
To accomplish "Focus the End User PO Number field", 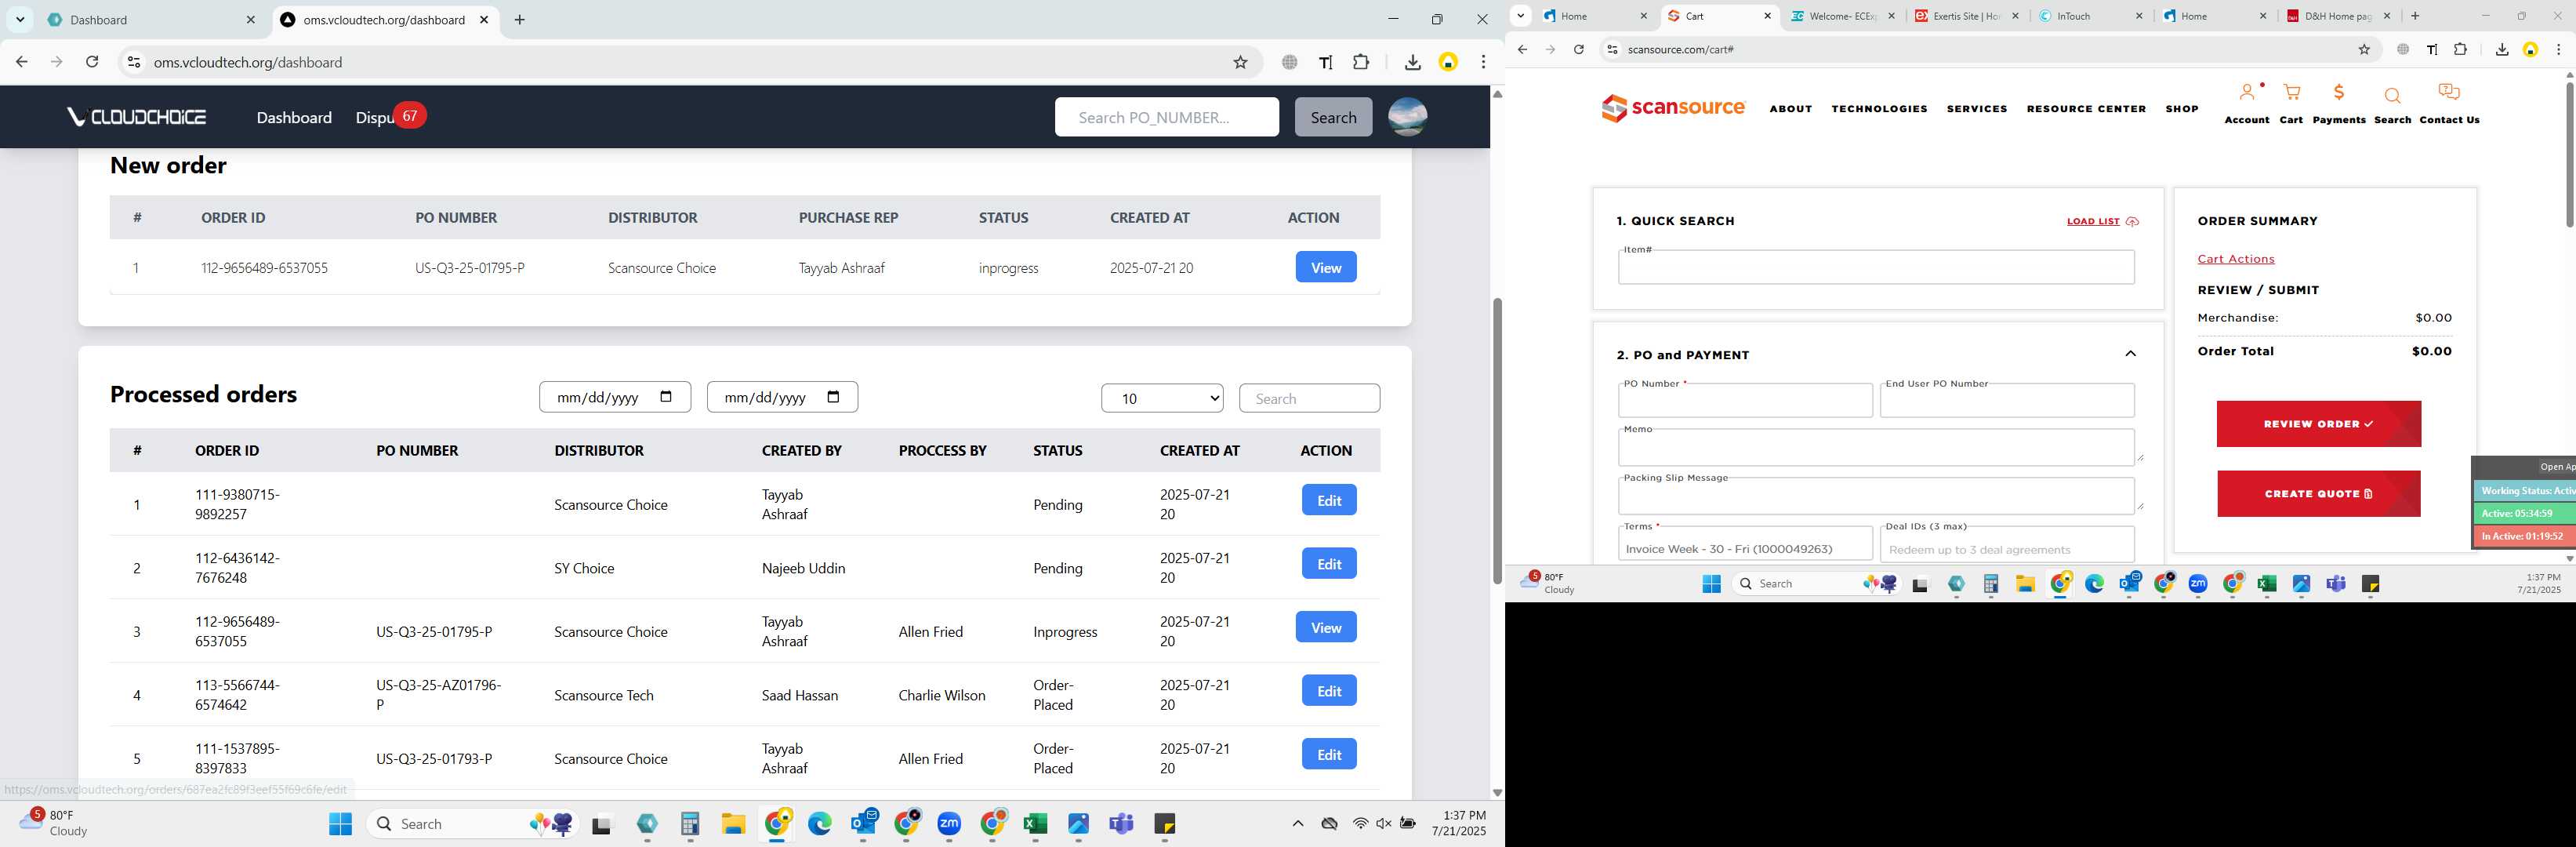I will point(2007,401).
